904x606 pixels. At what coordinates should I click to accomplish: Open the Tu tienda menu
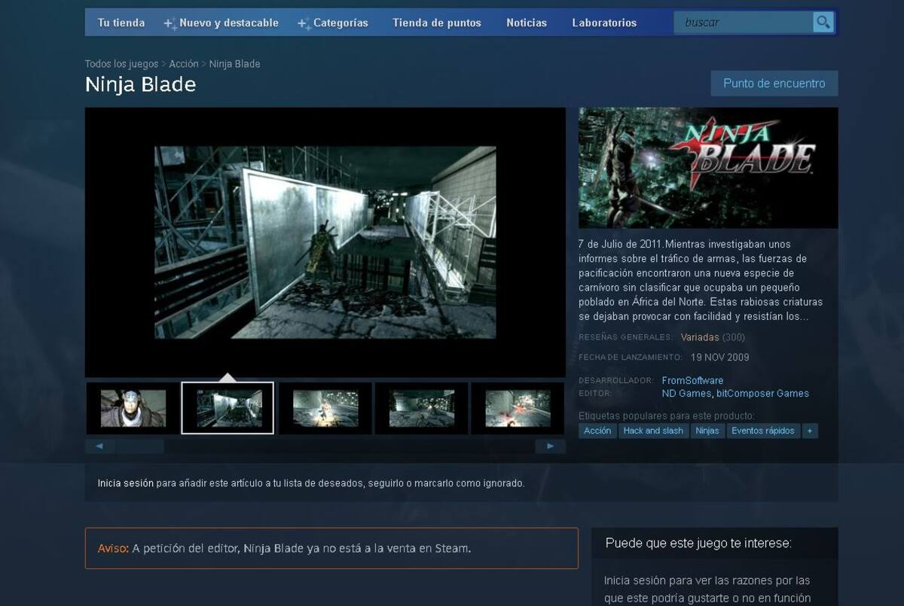pyautogui.click(x=121, y=23)
